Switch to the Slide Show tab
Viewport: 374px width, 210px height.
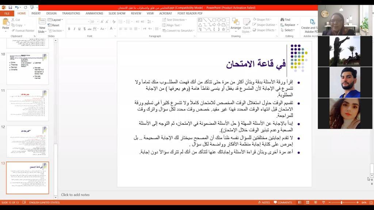point(117,13)
